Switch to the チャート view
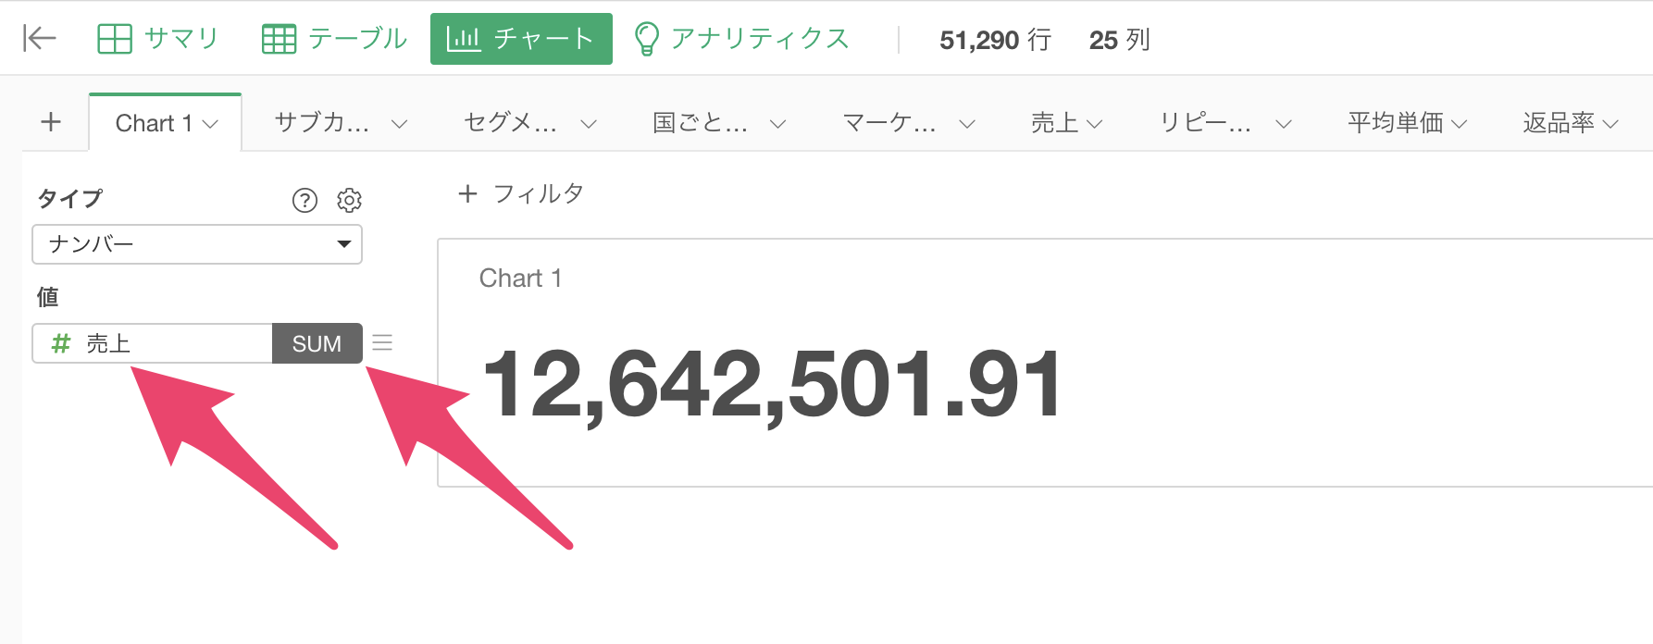Image resolution: width=1653 pixels, height=644 pixels. [521, 39]
